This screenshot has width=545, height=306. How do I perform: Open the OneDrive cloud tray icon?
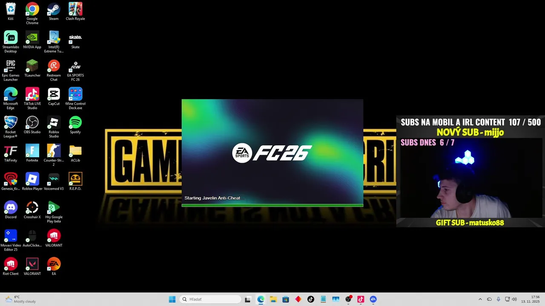point(489,299)
